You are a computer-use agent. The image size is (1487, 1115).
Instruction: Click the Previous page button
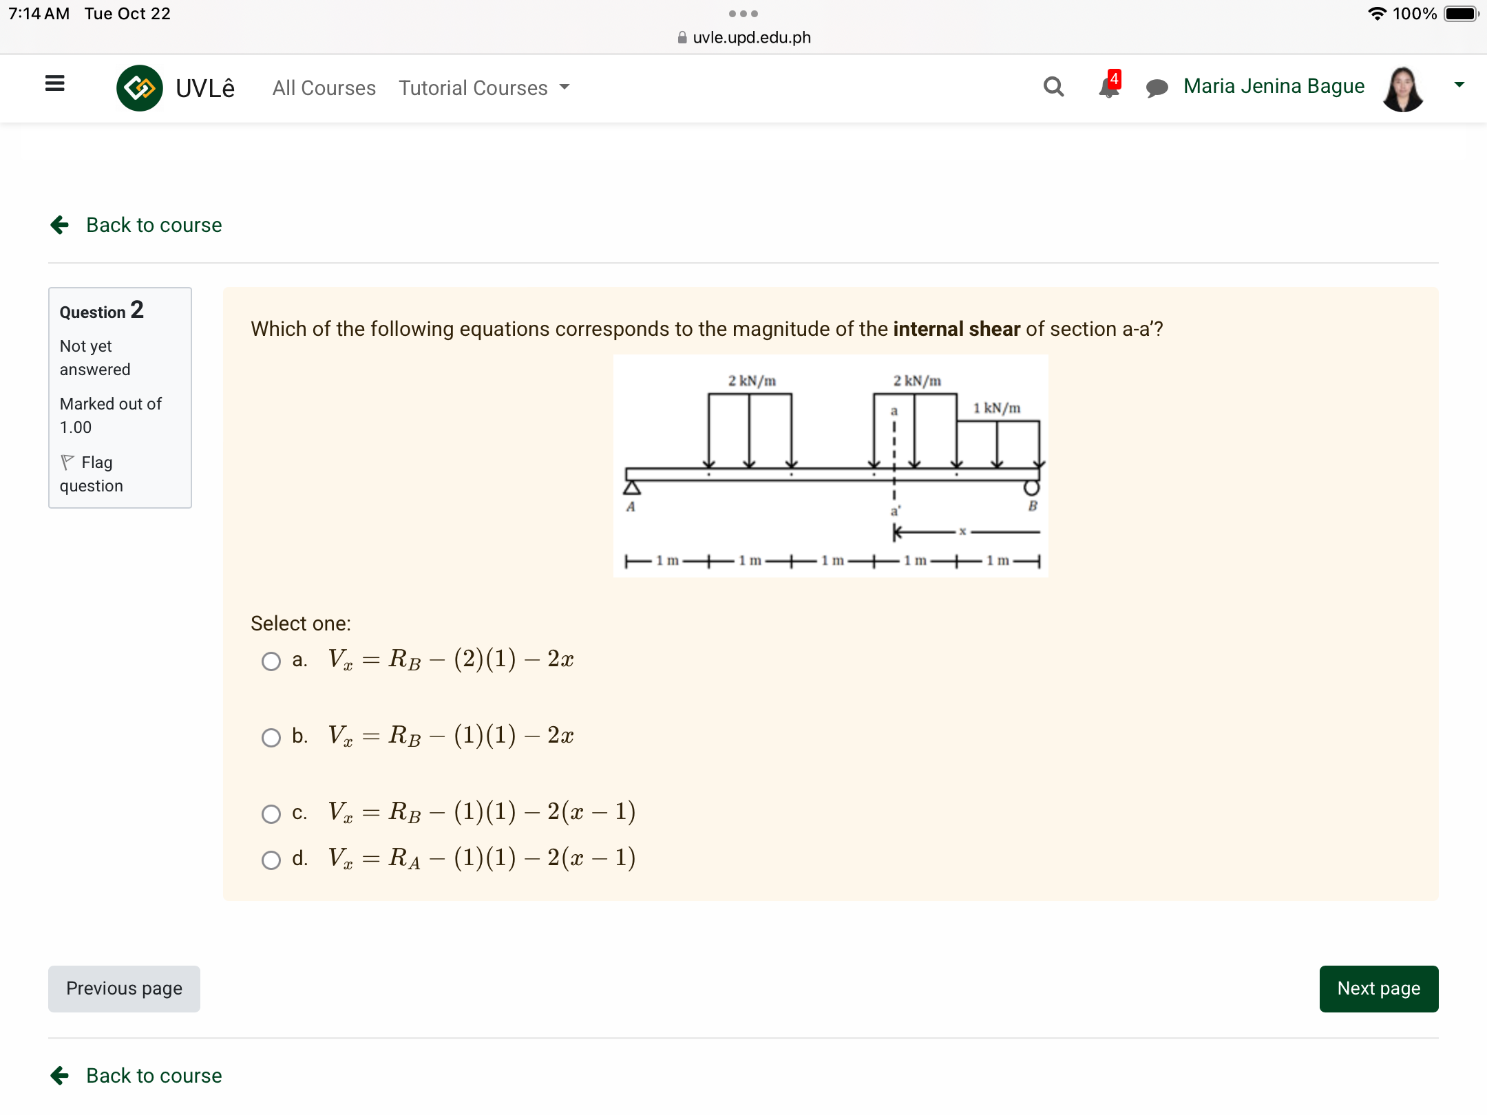124,988
